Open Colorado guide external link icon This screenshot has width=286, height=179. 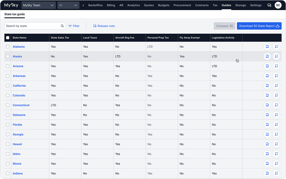276,95
